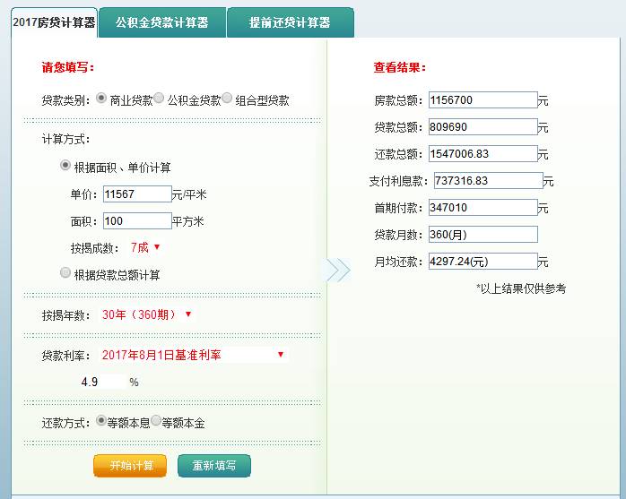Click the 首期付款 result field
The width and height of the screenshot is (626, 499).
point(483,208)
